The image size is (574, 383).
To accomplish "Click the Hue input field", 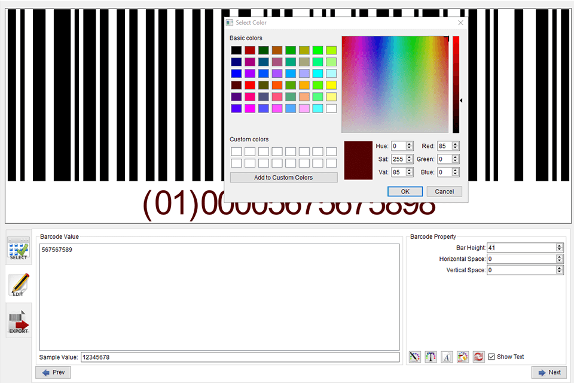I will [x=399, y=146].
